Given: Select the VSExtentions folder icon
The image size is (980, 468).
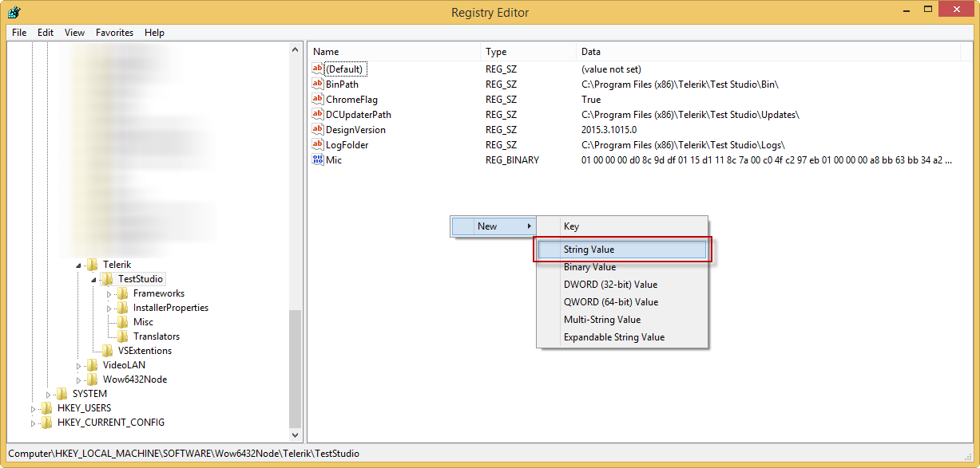Looking at the screenshot, I should coord(108,351).
